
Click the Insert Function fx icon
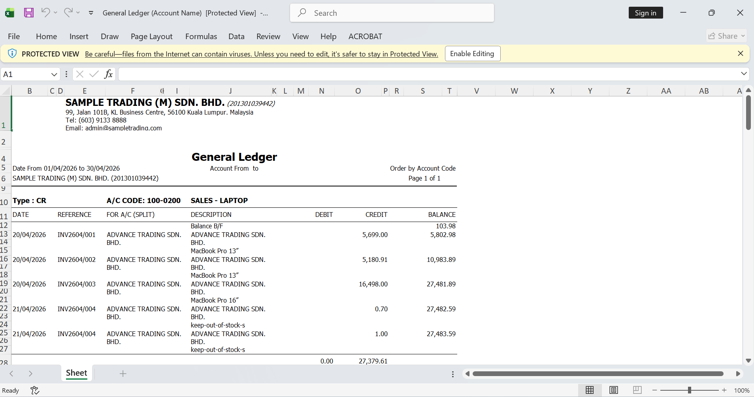108,74
